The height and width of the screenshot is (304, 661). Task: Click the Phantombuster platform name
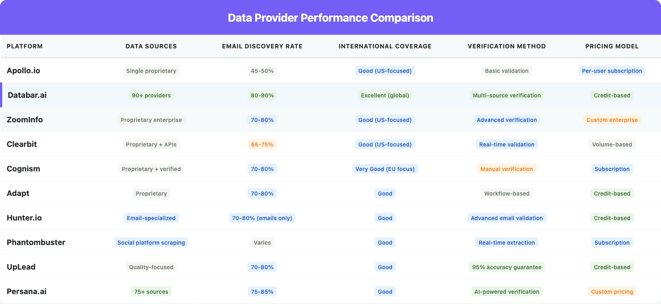tap(36, 242)
